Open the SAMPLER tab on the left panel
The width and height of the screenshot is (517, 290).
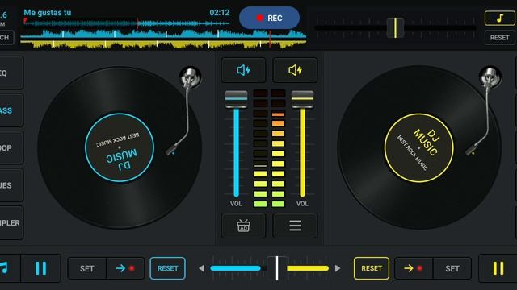click(x=11, y=222)
